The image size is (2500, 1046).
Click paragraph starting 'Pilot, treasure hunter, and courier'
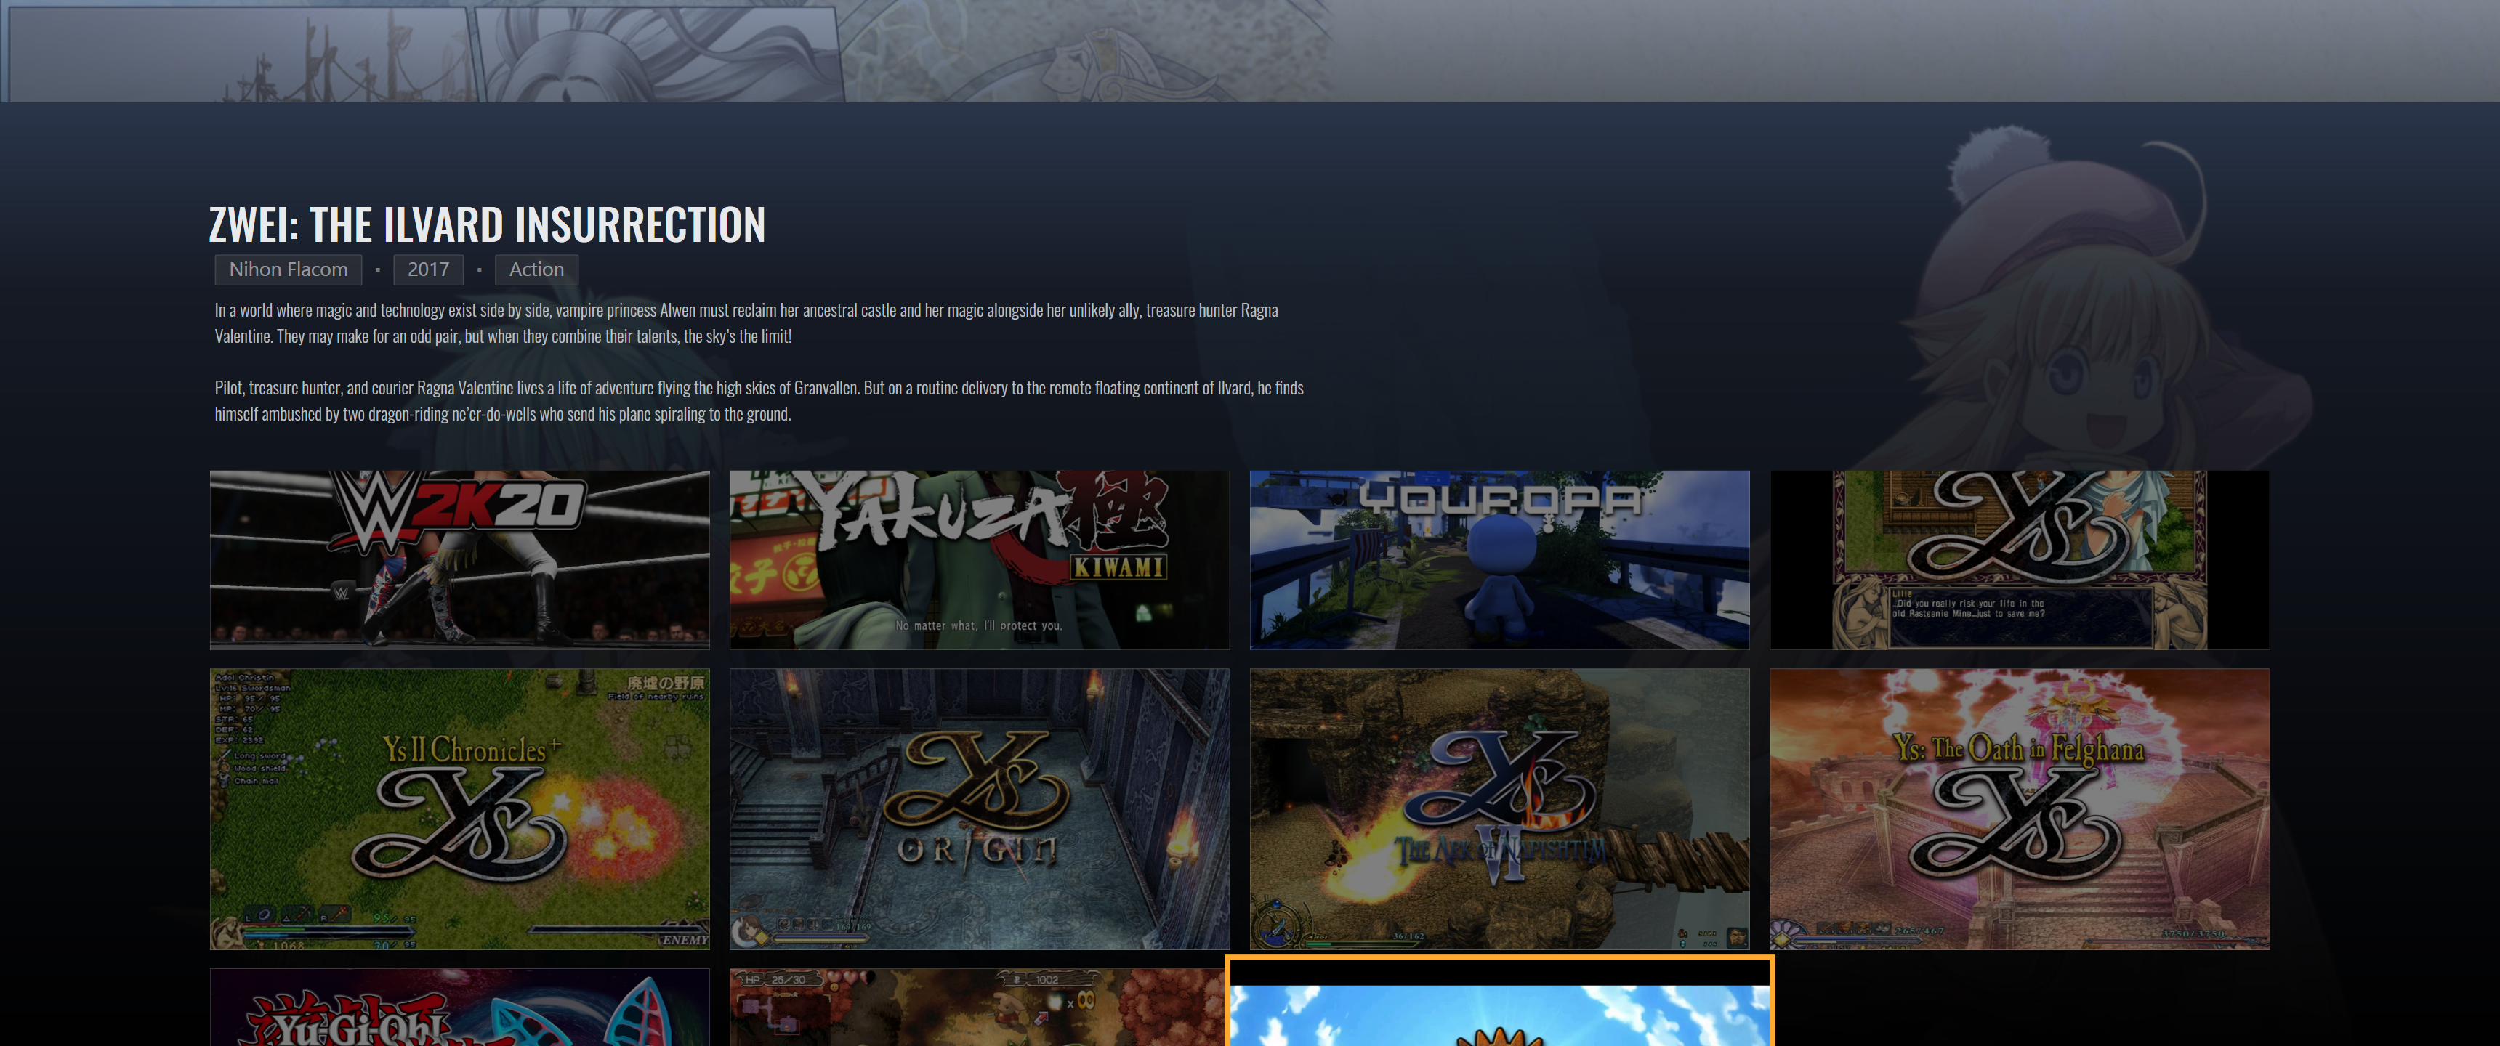point(759,401)
